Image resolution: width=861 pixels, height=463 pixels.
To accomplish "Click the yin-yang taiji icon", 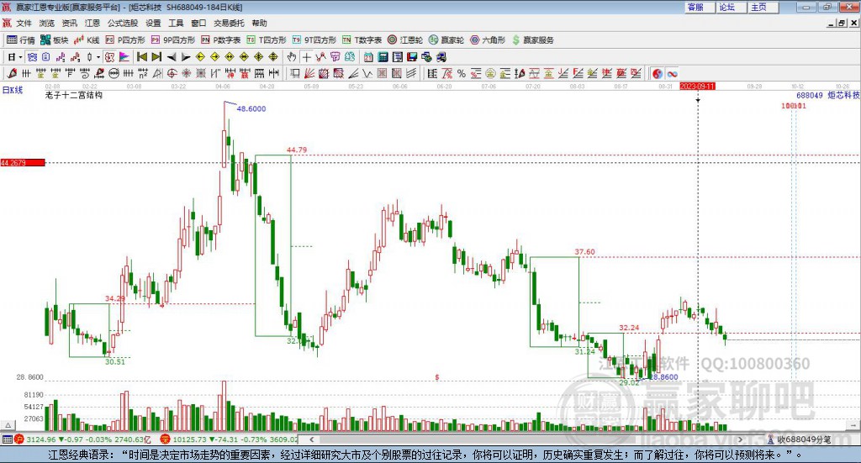I will tap(658, 73).
